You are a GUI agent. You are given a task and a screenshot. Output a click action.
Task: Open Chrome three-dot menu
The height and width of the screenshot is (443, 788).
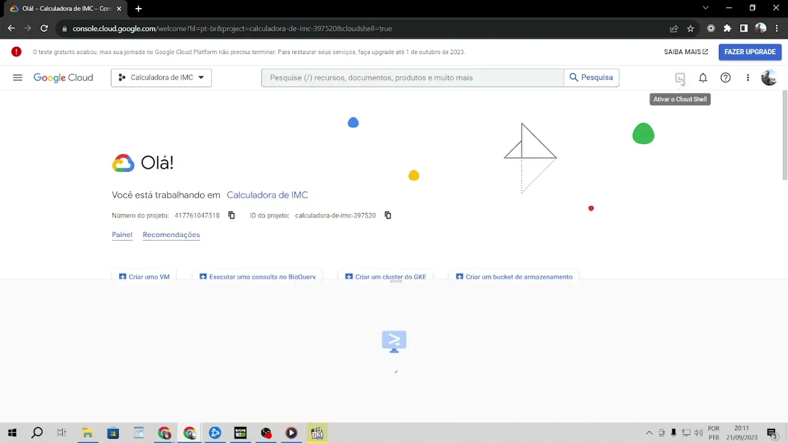point(777,28)
